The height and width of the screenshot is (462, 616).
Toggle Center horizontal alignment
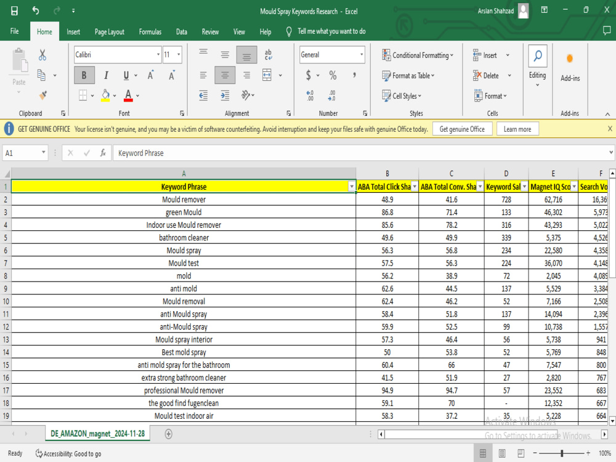click(x=225, y=75)
